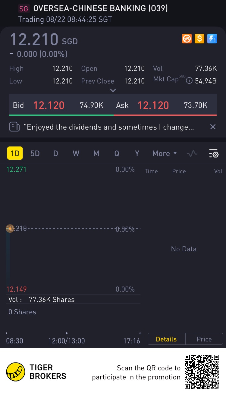
Task: Switch to the 5D chart tab
Action: [35, 153]
